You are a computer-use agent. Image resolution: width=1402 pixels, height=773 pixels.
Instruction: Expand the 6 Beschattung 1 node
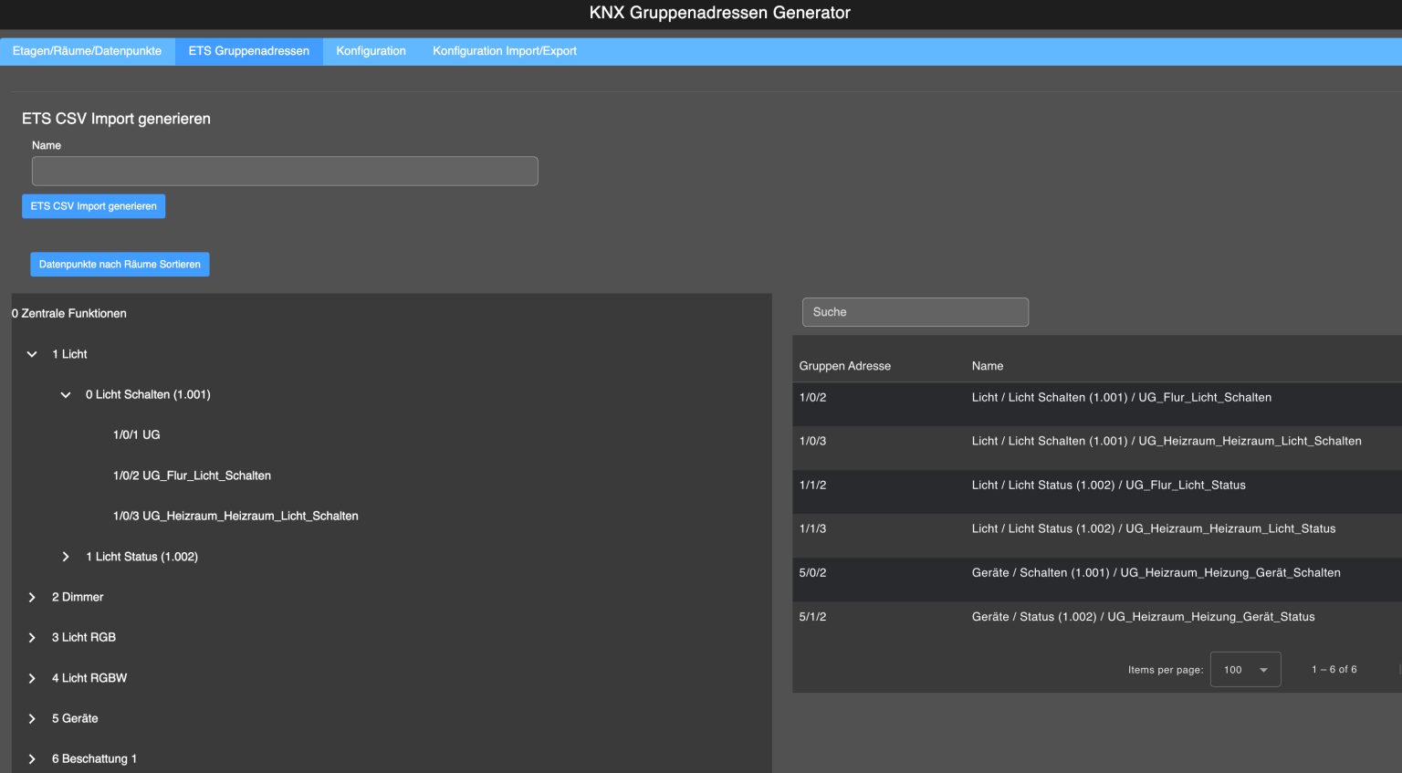tap(32, 758)
